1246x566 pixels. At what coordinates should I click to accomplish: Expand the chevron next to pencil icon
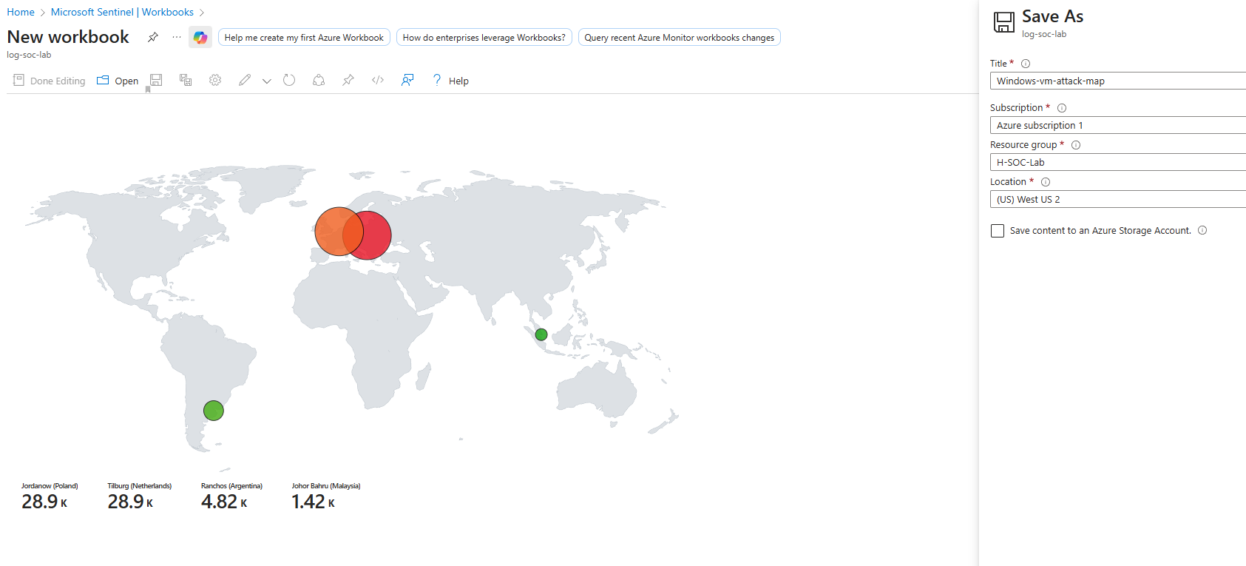click(x=267, y=81)
